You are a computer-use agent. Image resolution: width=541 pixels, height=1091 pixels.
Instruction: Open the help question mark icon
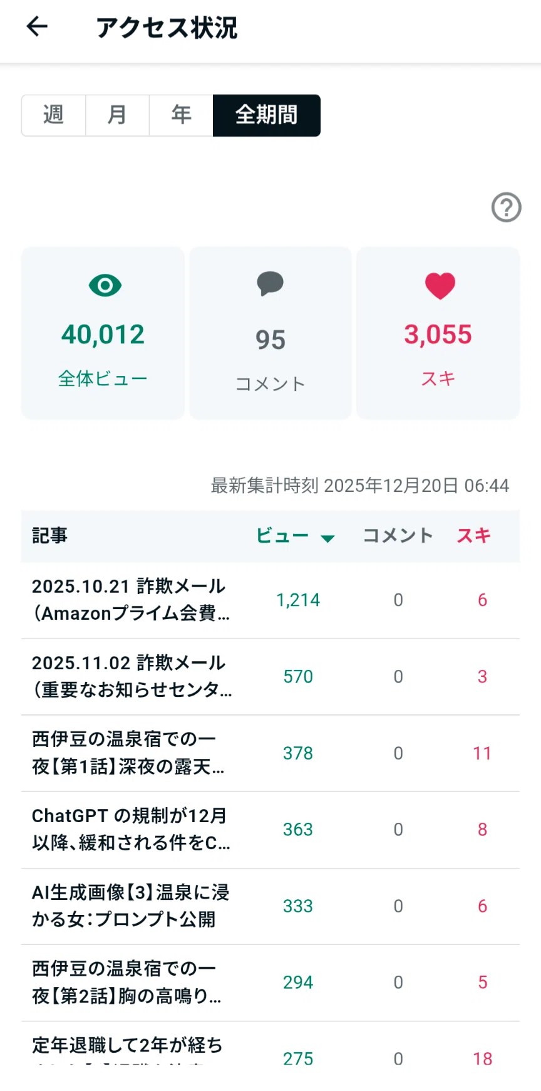(x=506, y=207)
